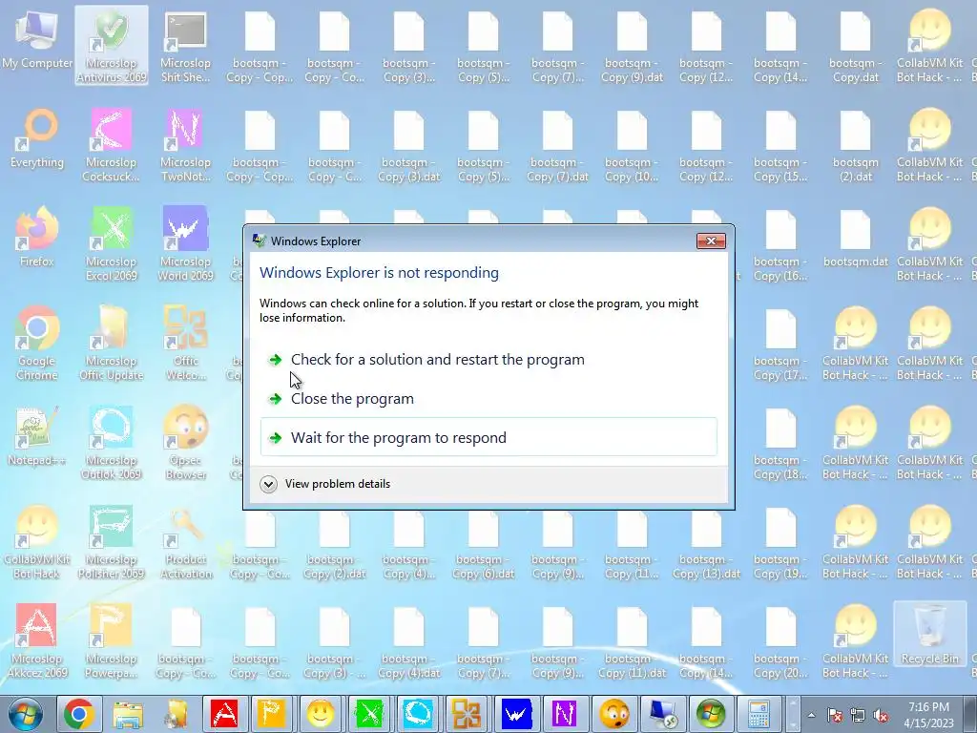This screenshot has width=977, height=733.
Task: Open Google Chrome from the taskbar
Action: point(79,714)
